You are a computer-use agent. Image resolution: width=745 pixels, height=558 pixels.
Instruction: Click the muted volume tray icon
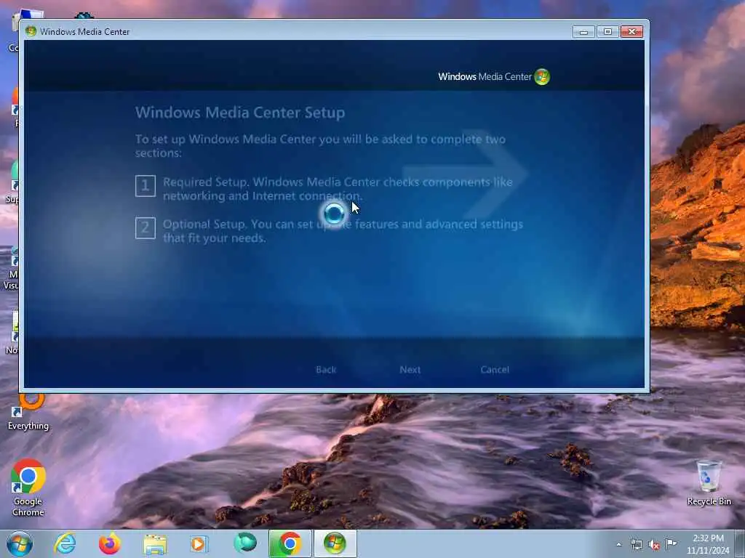coord(654,545)
